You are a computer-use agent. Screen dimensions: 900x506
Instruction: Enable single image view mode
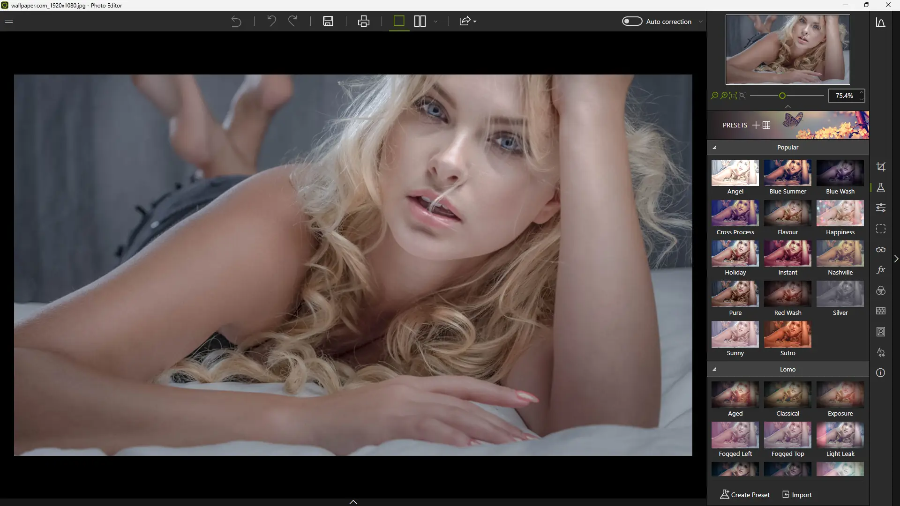(x=399, y=21)
